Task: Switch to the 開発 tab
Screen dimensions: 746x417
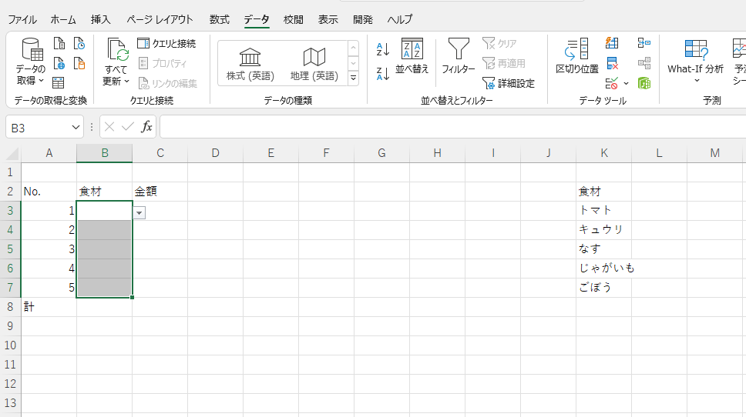Action: point(362,19)
